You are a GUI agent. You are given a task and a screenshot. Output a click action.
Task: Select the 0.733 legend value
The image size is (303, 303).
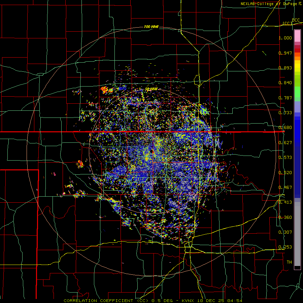(285, 113)
